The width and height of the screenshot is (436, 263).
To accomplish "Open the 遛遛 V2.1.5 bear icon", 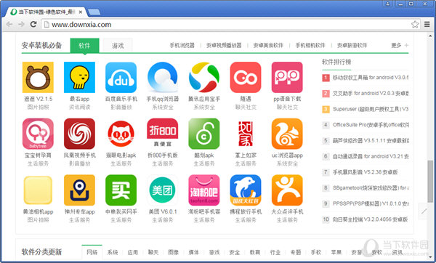I will 38,77.
